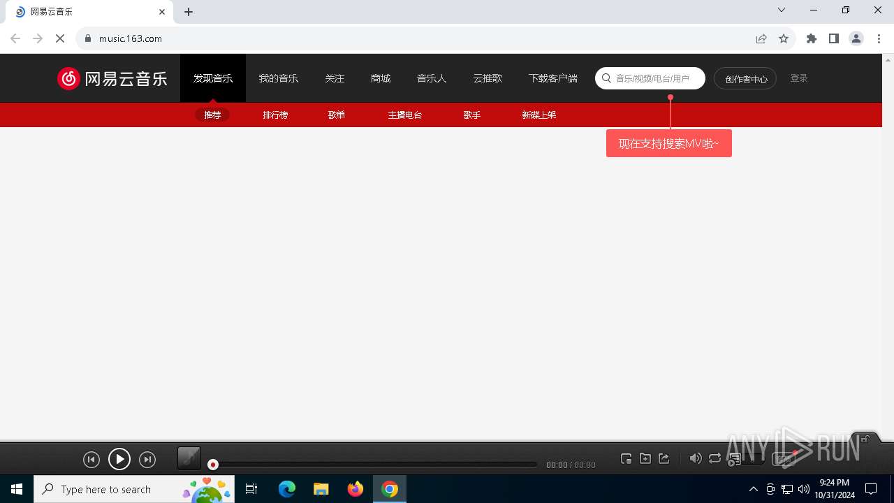
Task: Skip to the next track
Action: (147, 459)
